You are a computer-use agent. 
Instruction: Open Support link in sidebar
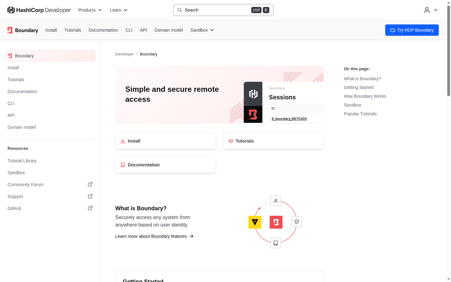pos(50,196)
